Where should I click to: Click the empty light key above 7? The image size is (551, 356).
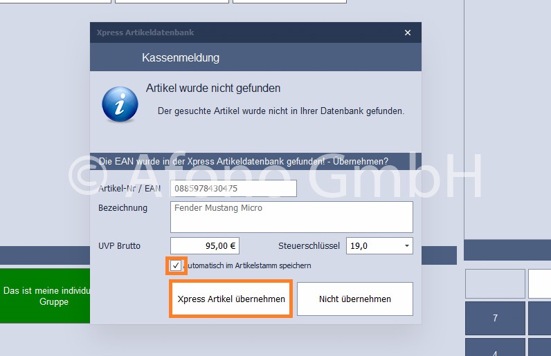coord(495,283)
